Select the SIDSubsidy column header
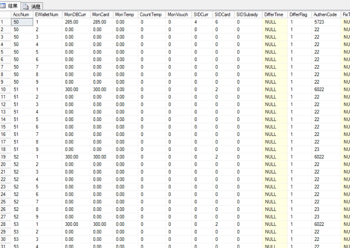 247,14
